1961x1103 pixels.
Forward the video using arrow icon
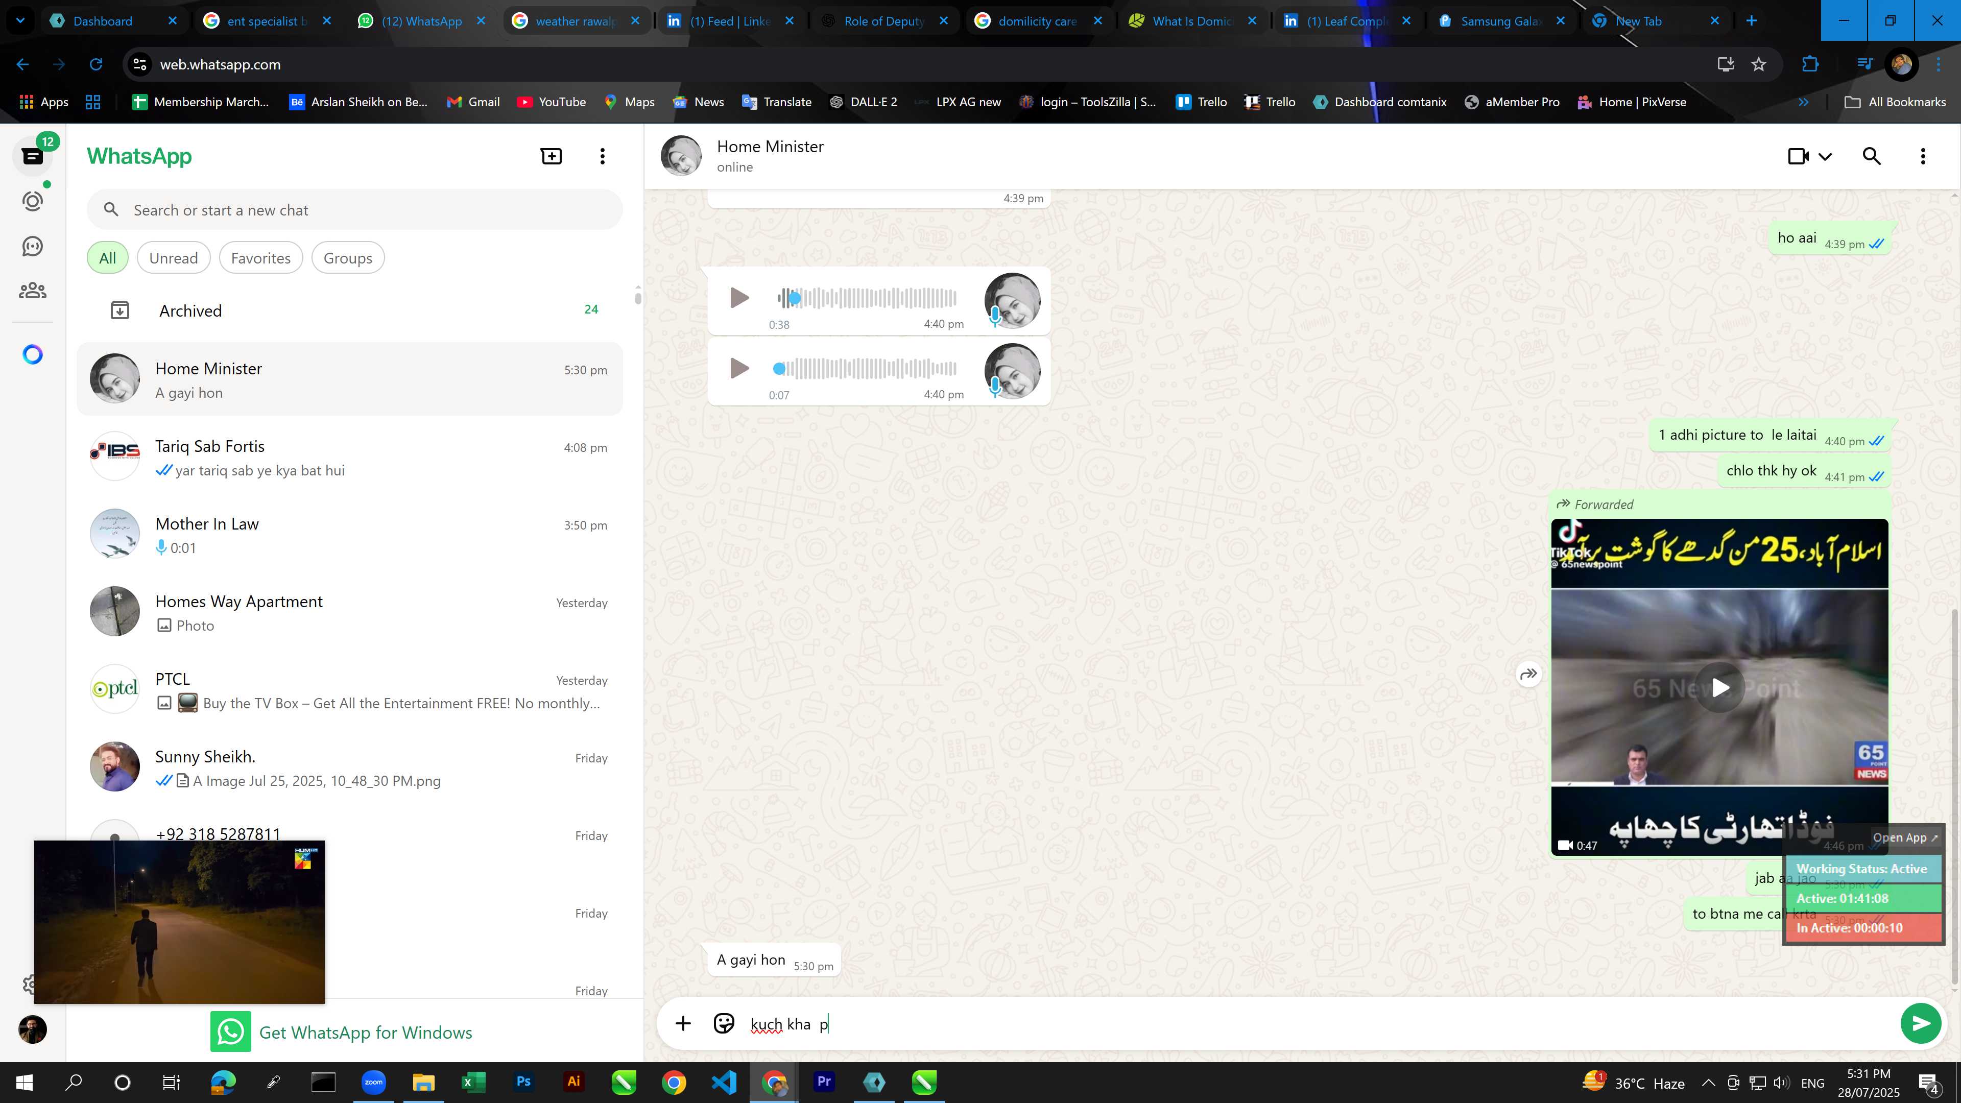pos(1528,675)
